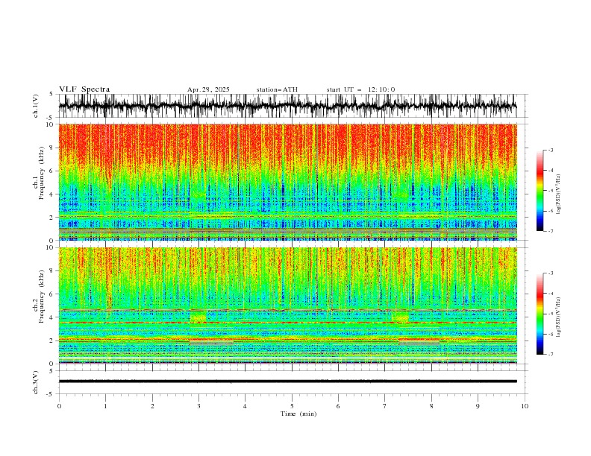
Task: Click time axis tick label "7"
Action: (385, 406)
